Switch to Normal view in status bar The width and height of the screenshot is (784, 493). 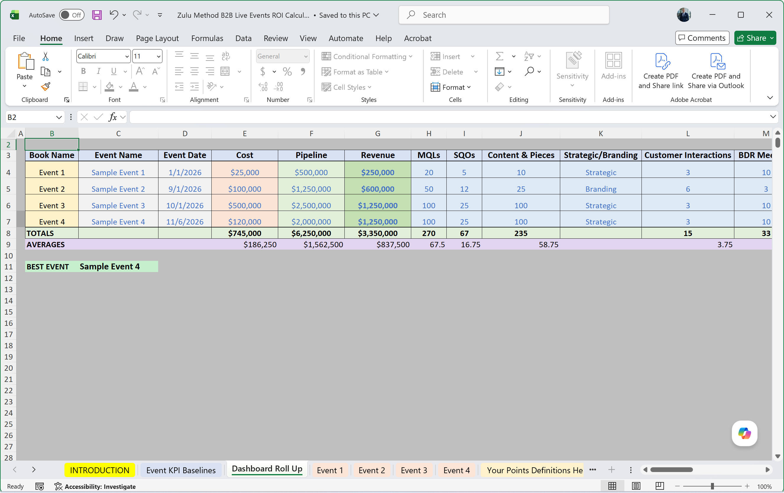point(612,486)
